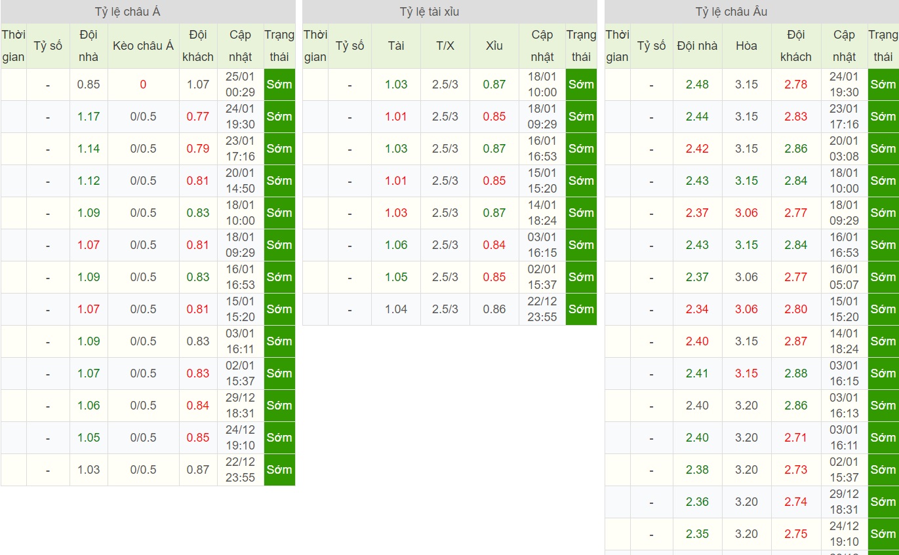
Task: Click update time 03/01 16:13
Action: 844,406
